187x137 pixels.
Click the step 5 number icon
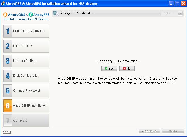[x=8, y=91]
